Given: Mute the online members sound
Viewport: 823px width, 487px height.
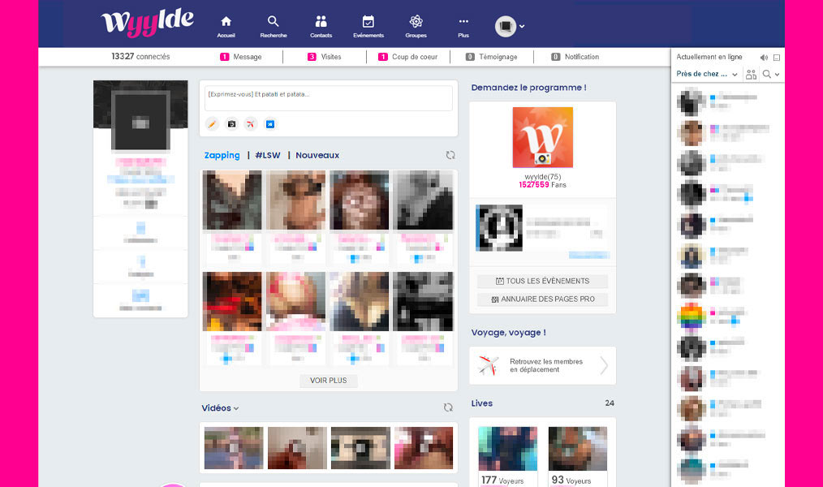Looking at the screenshot, I should coord(764,57).
